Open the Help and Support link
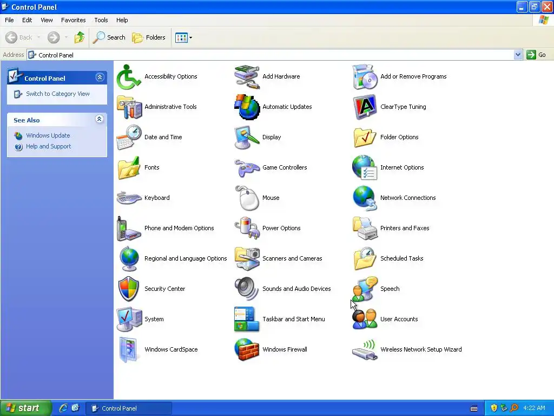This screenshot has height=416, width=554. (48, 146)
